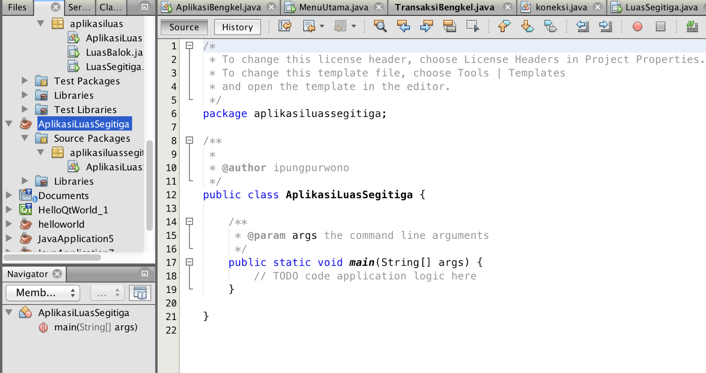Screen dimensions: 706x373
Task: Click the Projects horizontal scrollbar
Action: (52, 257)
